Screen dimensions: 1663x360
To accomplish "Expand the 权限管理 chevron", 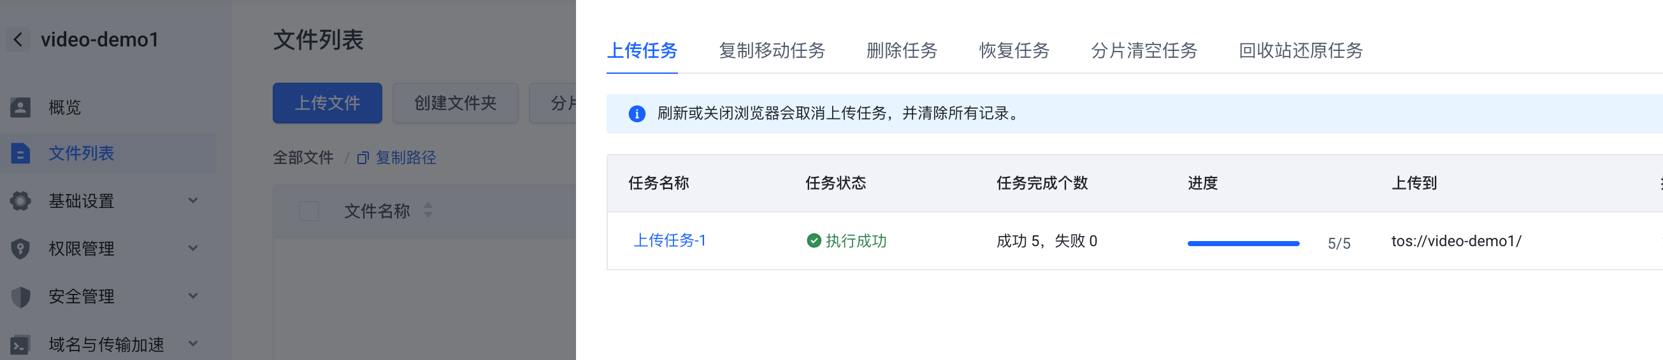I will click(193, 249).
